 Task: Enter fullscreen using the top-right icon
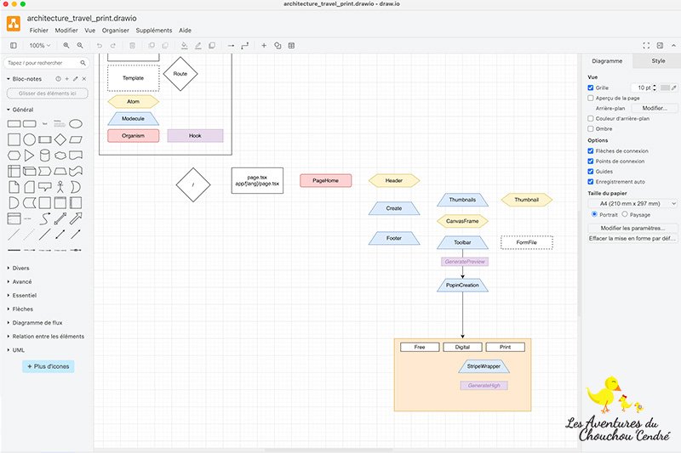(646, 45)
